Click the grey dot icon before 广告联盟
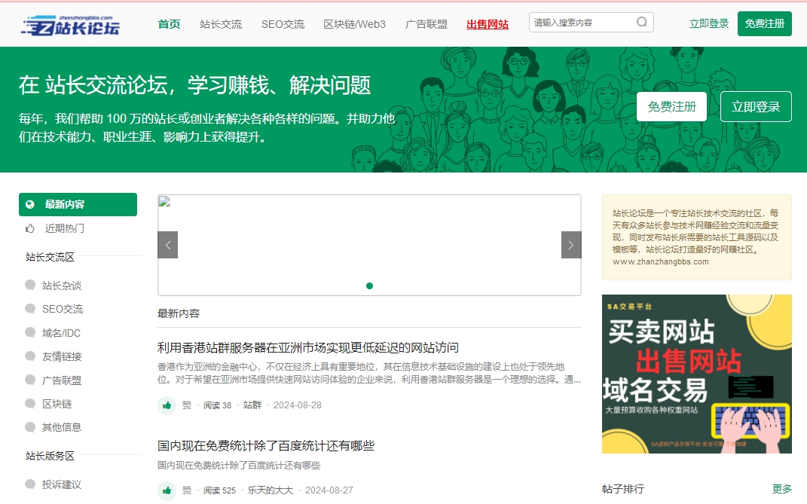The height and width of the screenshot is (504, 807). [x=30, y=380]
